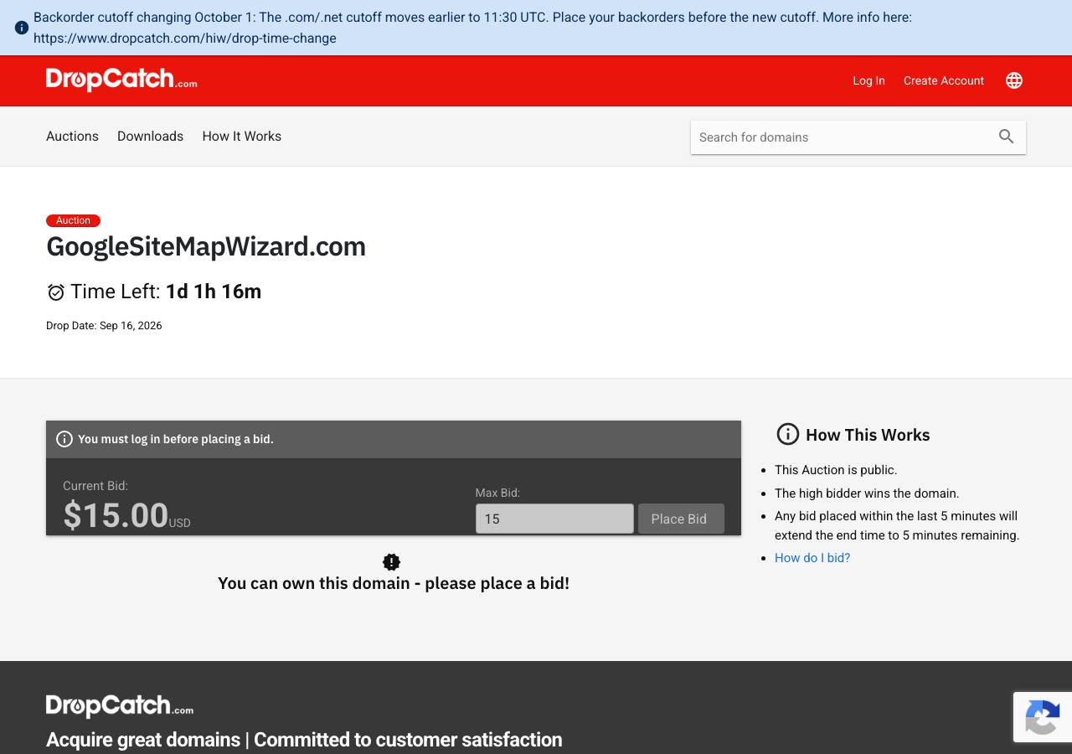Click the Create Account link
Viewport: 1072px width, 754px height.
click(x=944, y=80)
